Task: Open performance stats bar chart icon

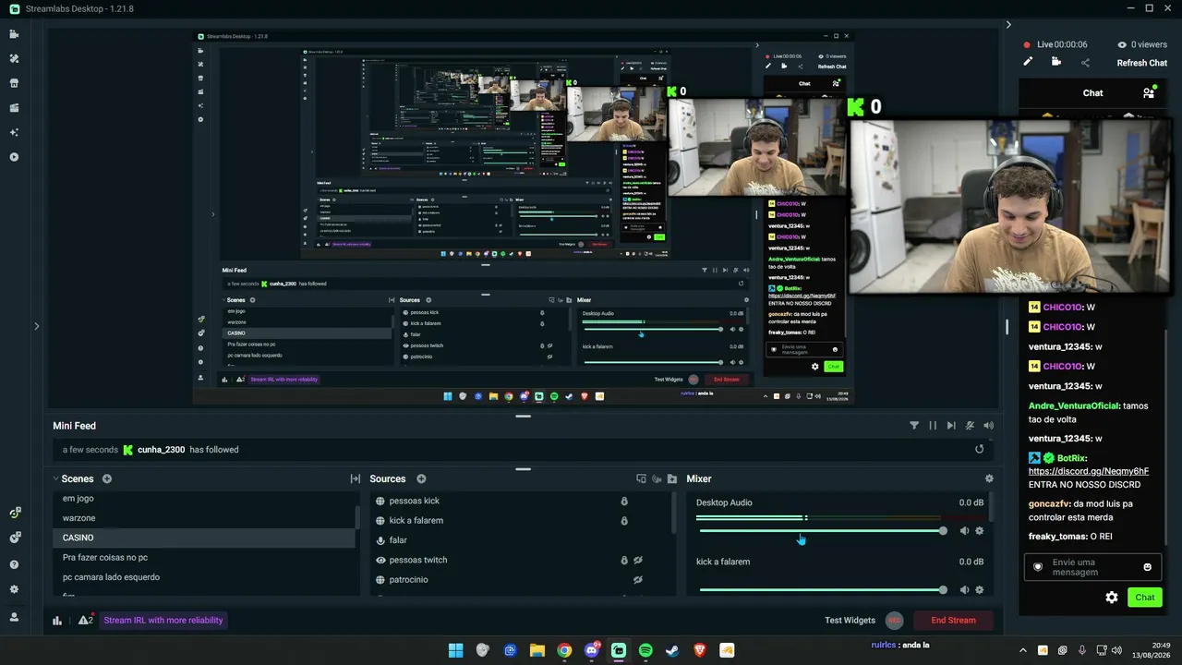Action: point(57,621)
